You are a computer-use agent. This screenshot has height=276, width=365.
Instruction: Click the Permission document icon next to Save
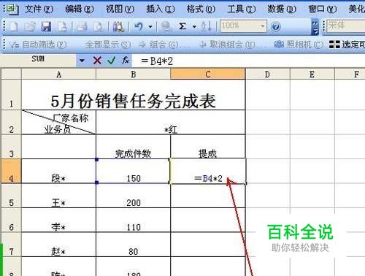pos(62,26)
